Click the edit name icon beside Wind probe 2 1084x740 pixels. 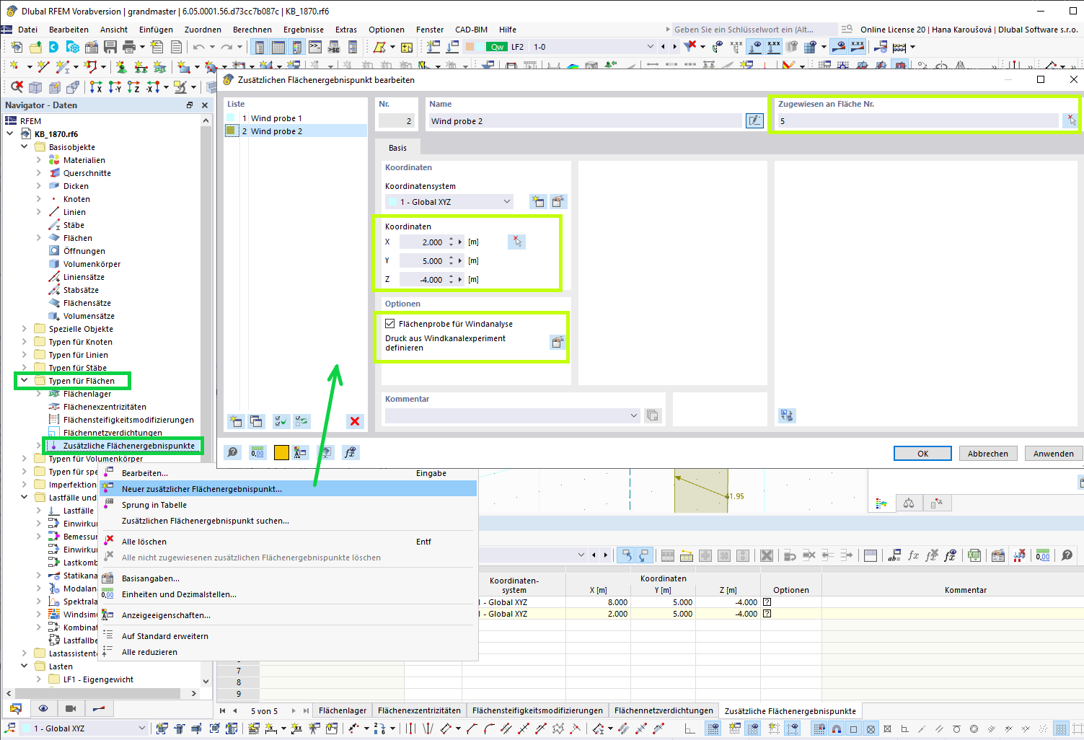coord(754,120)
